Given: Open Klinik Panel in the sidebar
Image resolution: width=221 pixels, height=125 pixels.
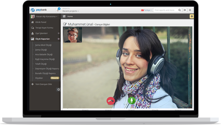Looking at the screenshot, I should click(x=41, y=22).
